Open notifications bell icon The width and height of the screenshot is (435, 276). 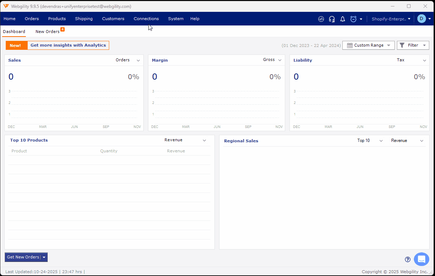343,19
